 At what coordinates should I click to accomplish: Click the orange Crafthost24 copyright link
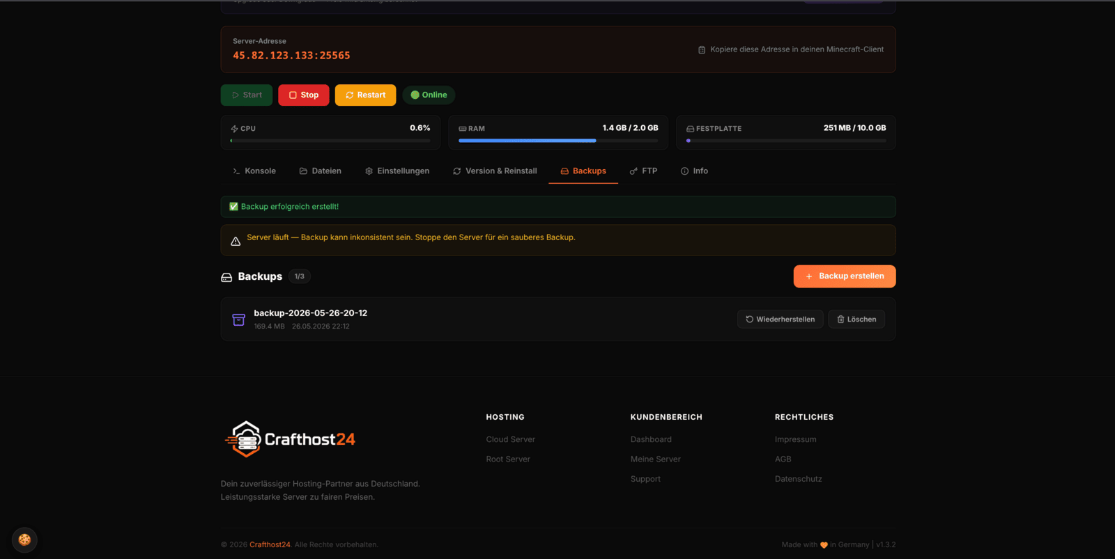pyautogui.click(x=270, y=545)
